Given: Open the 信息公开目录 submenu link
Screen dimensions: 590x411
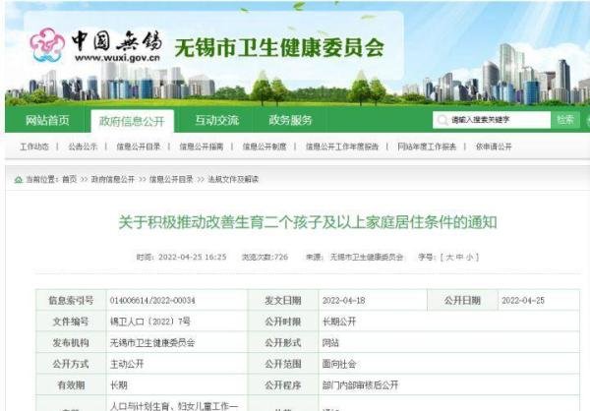Looking at the screenshot, I should [x=138, y=147].
